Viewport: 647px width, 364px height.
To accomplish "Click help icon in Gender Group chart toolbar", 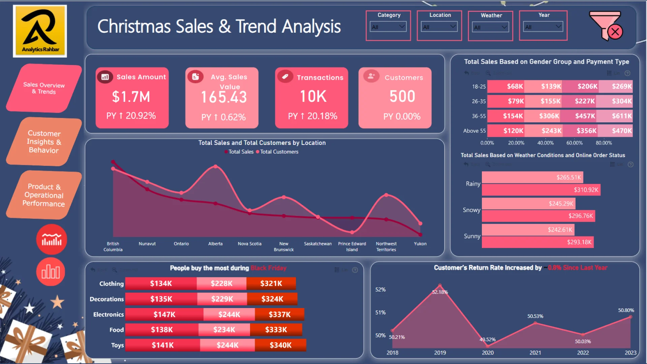I will click(627, 73).
